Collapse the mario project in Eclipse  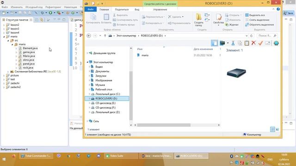[x=4, y=36]
